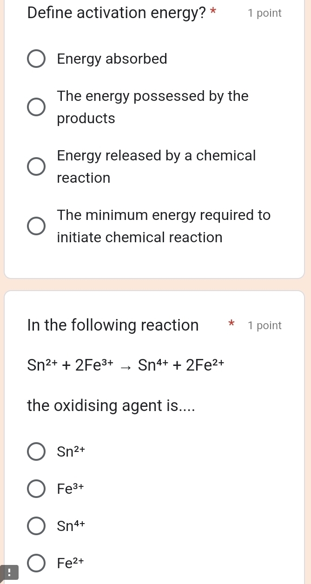
Task: Pick the Fe²⁺ answer option
Action: (36, 563)
